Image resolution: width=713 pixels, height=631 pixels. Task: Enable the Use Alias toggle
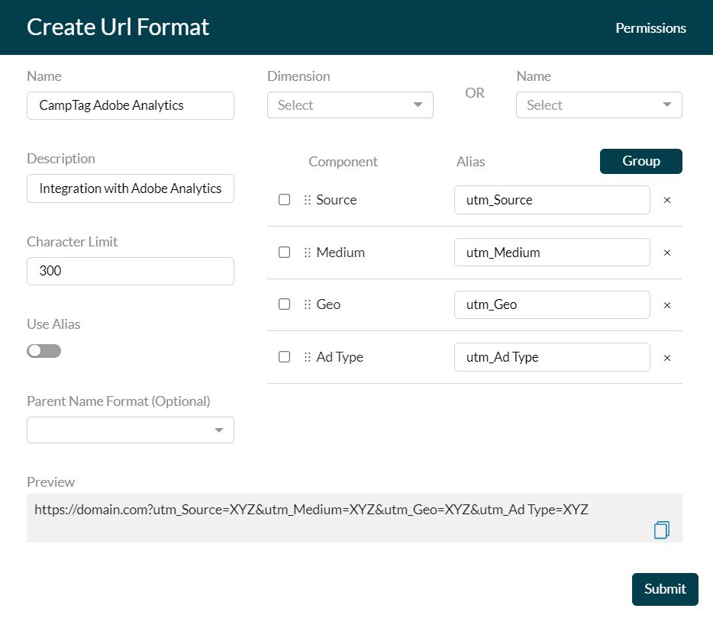click(44, 350)
